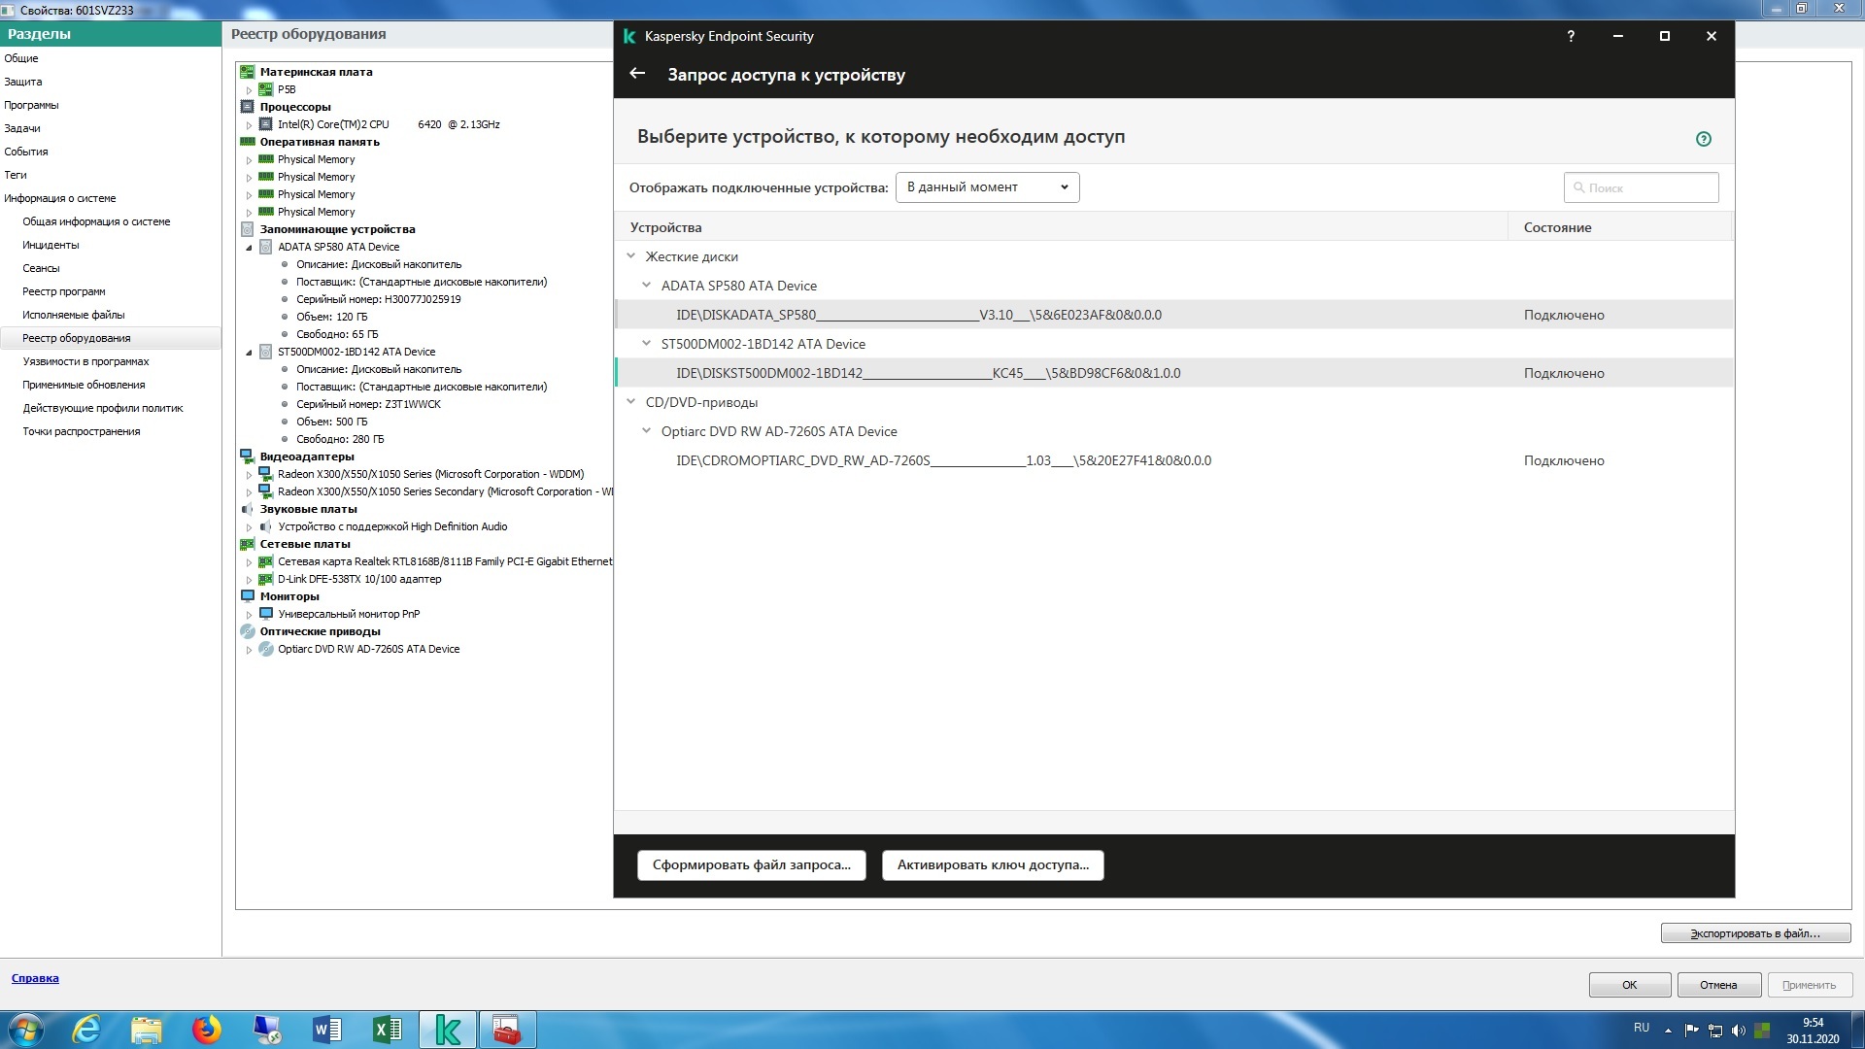Screen dimensions: 1865x1049
Task: Click 'Сформировать файл запроса...' button
Action: pyautogui.click(x=751, y=864)
